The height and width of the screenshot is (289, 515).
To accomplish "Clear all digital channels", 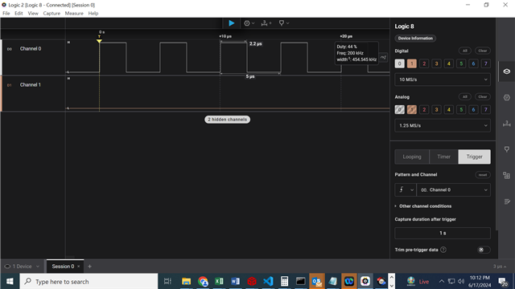I will coord(483,51).
